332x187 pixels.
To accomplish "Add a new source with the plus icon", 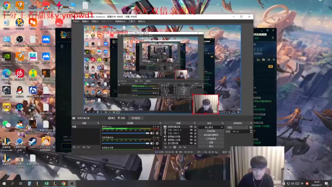I will click(x=165, y=147).
